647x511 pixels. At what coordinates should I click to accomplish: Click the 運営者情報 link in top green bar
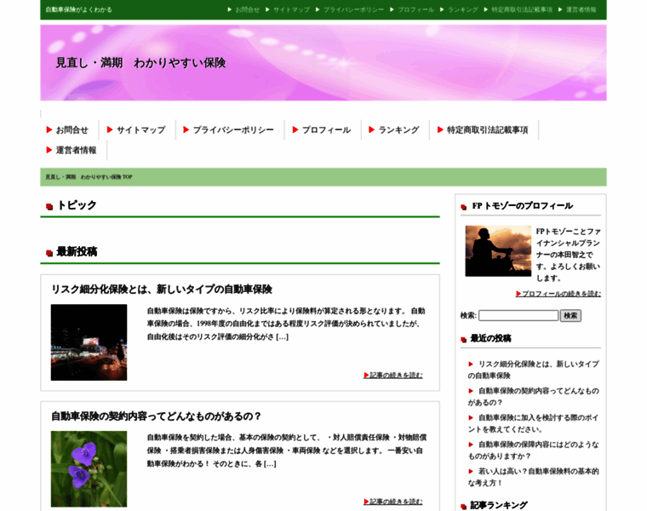pos(581,9)
